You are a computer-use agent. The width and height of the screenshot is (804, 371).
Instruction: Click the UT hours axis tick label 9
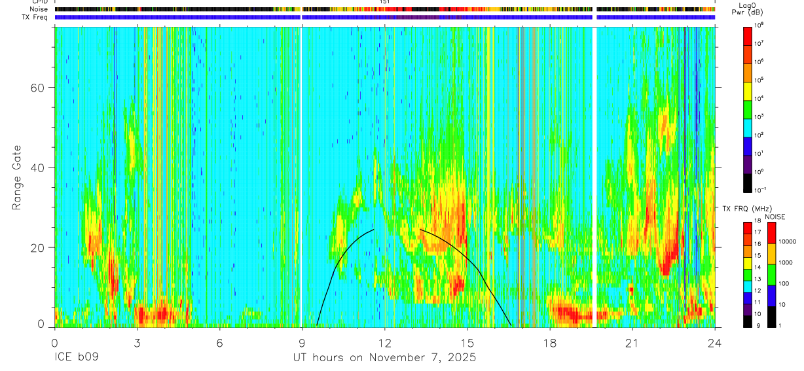(302, 343)
